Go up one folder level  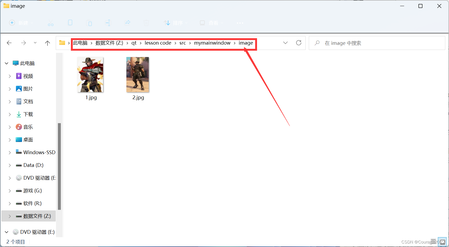(48, 43)
